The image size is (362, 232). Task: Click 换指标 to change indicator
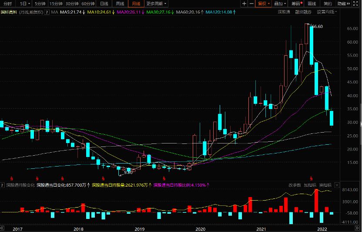(325, 185)
